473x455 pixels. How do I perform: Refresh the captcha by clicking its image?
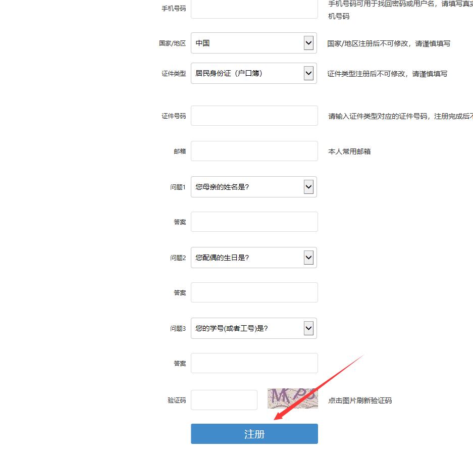(x=292, y=398)
